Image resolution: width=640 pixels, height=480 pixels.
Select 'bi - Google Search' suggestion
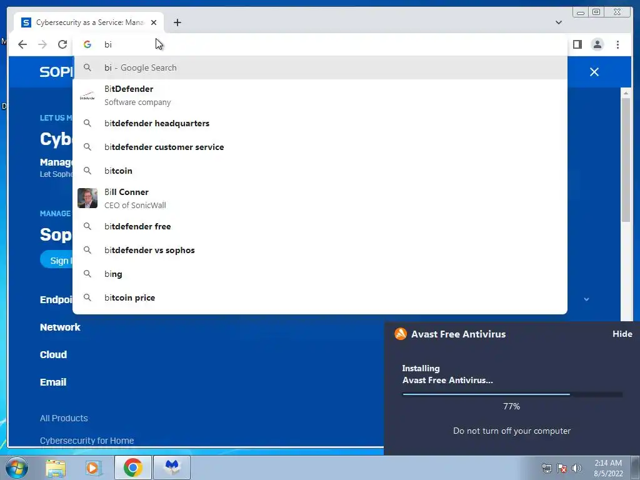pyautogui.click(x=320, y=67)
